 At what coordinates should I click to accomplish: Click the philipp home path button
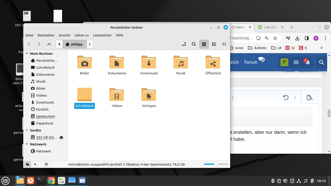click(74, 44)
